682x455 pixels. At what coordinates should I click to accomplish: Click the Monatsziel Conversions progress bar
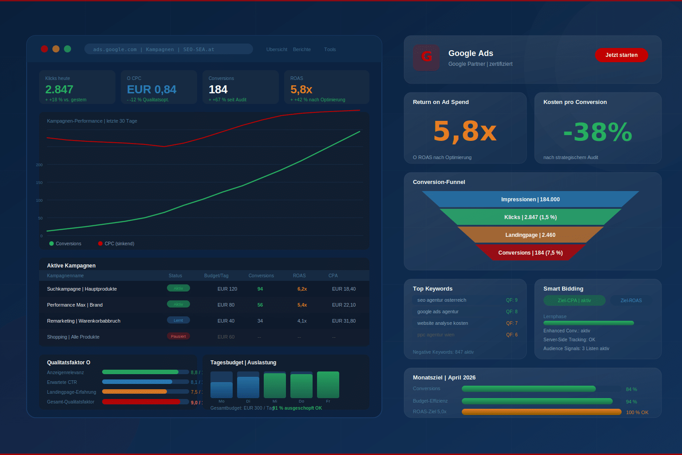(x=529, y=389)
